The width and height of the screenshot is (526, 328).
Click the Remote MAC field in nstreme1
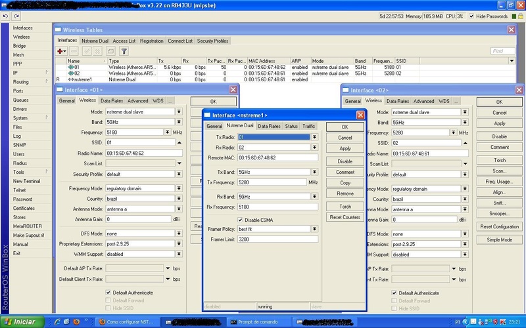[277, 157]
